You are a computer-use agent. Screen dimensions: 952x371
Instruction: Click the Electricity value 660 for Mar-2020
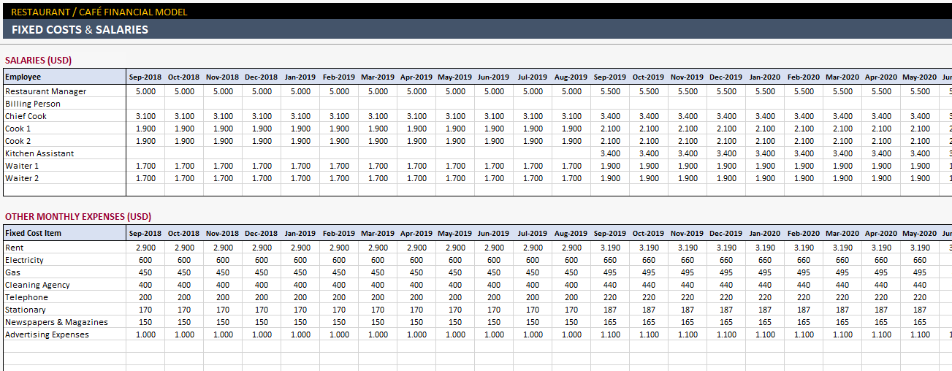click(x=842, y=260)
